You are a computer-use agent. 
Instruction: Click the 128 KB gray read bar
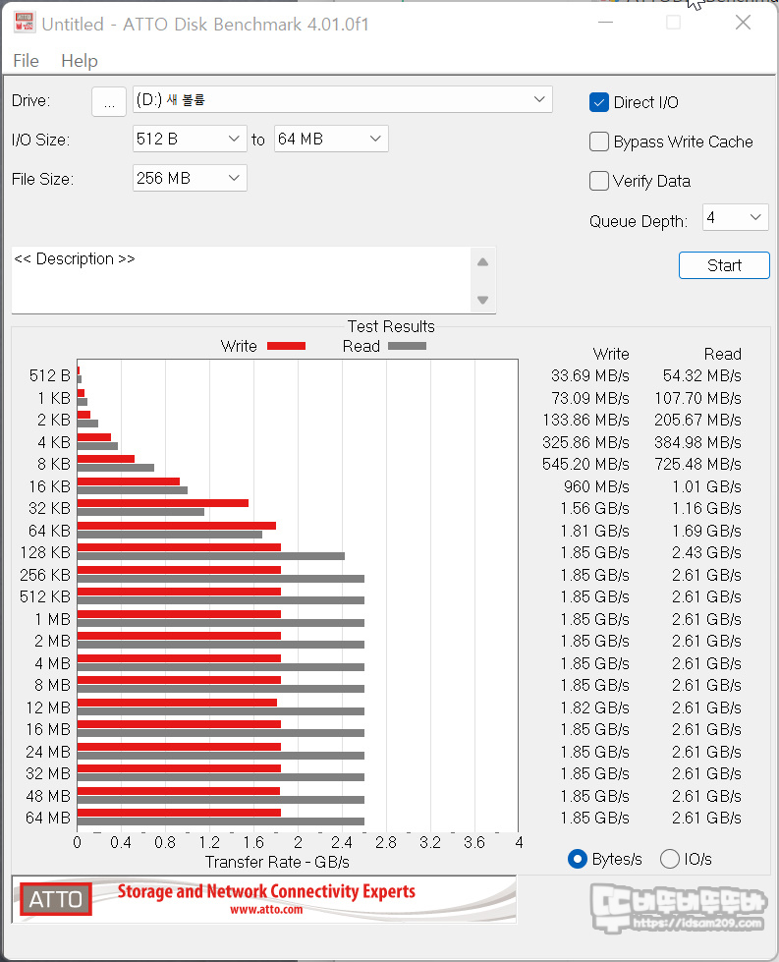click(x=211, y=556)
